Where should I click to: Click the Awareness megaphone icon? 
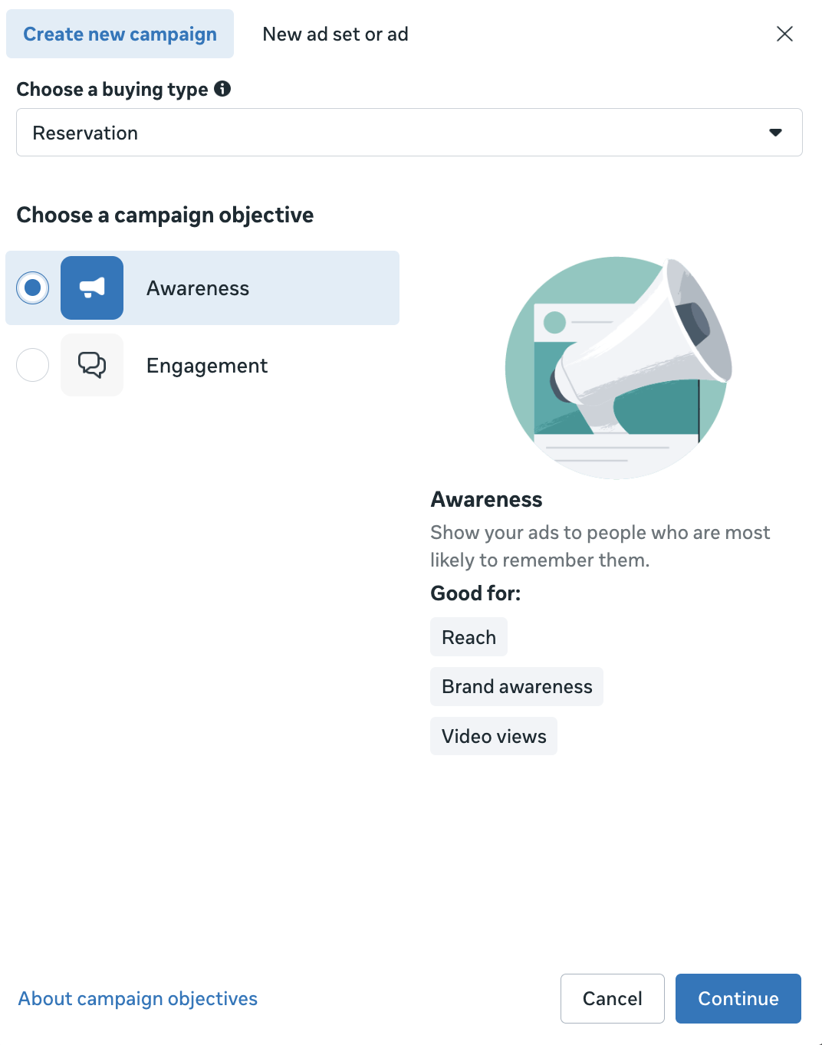click(x=92, y=288)
